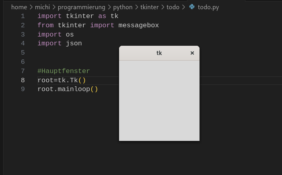Select the tkinter breadcrumb folder
The image size is (282, 175).
click(x=150, y=7)
